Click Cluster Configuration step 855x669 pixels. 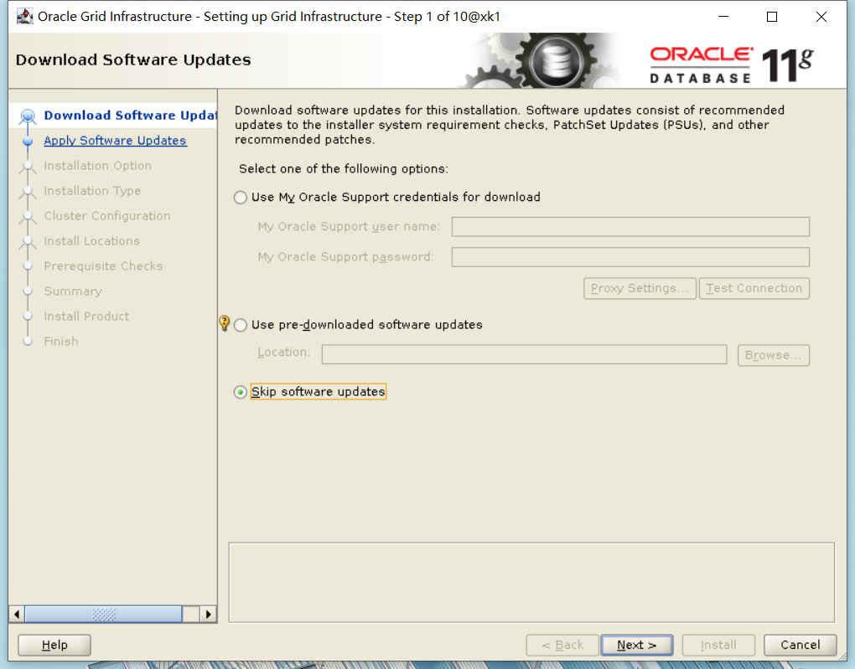click(x=107, y=216)
